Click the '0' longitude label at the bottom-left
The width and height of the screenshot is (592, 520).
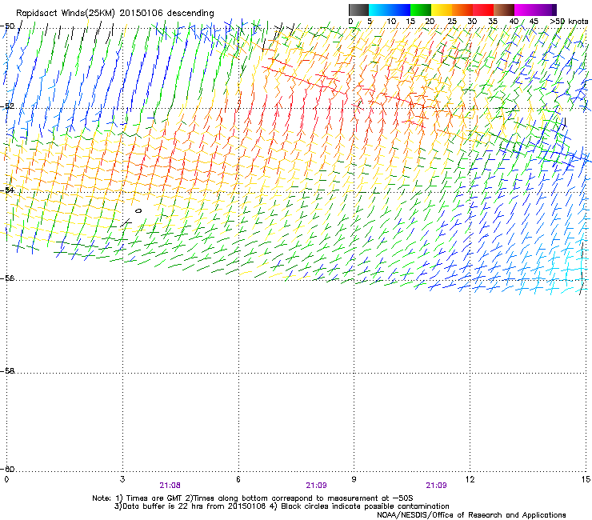pyautogui.click(x=6, y=479)
